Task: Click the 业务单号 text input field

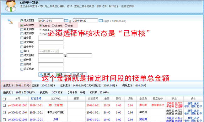Action: [x=51, y=47]
